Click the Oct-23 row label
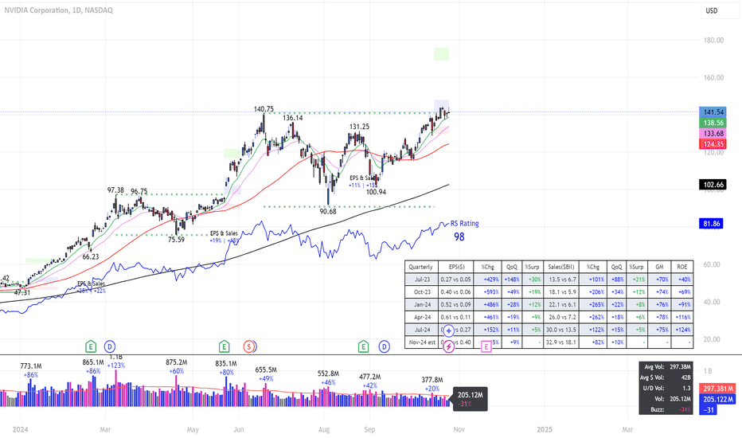Screen dimensions: 742x438 (x=422, y=292)
